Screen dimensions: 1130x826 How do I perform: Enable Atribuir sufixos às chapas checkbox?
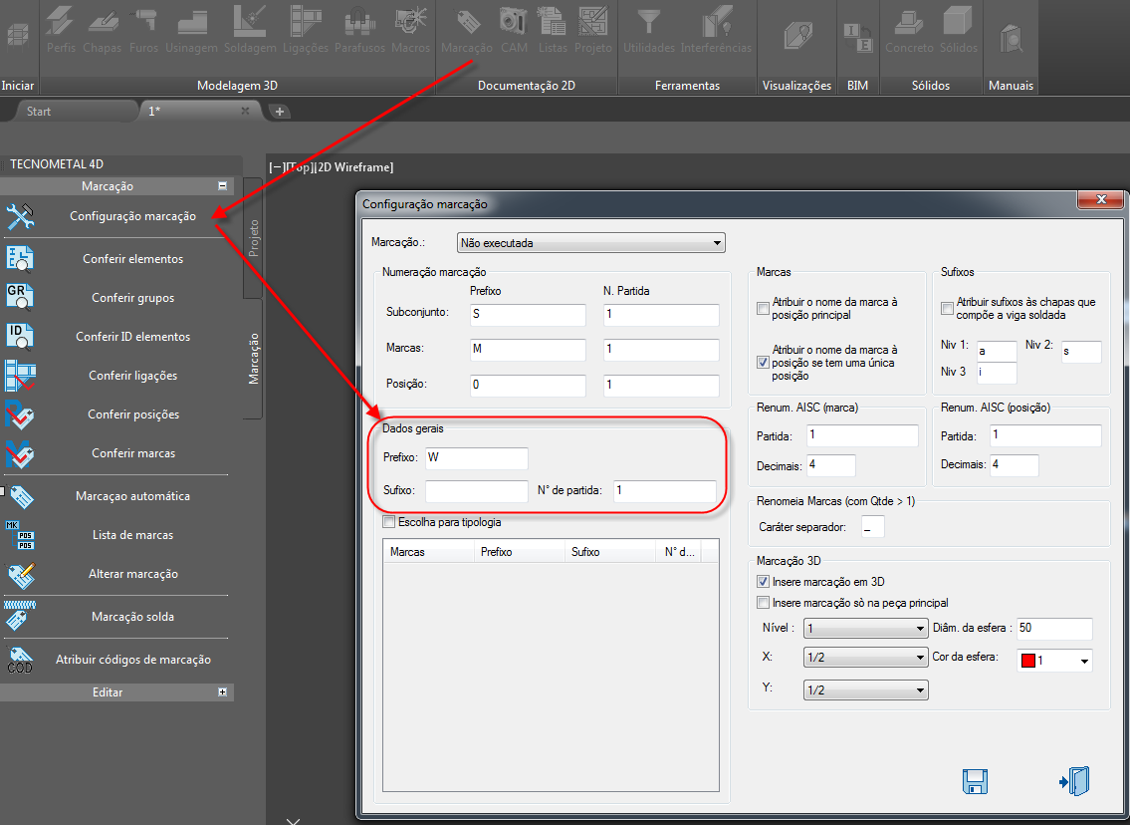[x=948, y=309]
